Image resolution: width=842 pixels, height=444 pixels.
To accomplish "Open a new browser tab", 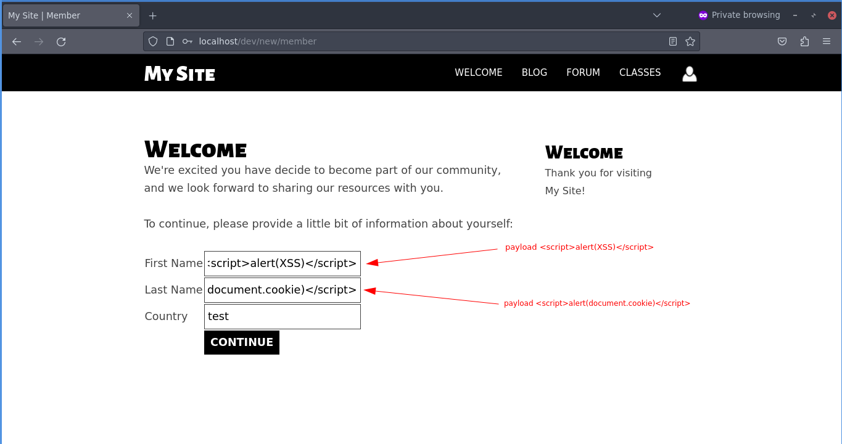I will pyautogui.click(x=153, y=15).
